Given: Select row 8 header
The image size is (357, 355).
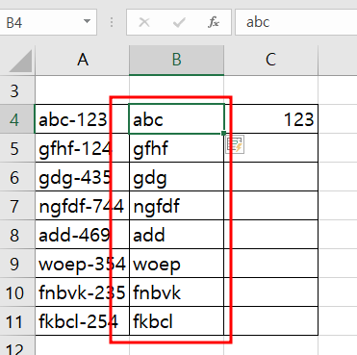Looking at the screenshot, I should click(17, 235).
